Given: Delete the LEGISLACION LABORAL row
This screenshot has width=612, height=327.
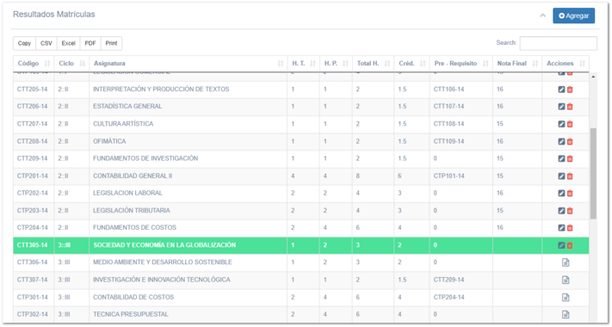Looking at the screenshot, I should coord(570,193).
